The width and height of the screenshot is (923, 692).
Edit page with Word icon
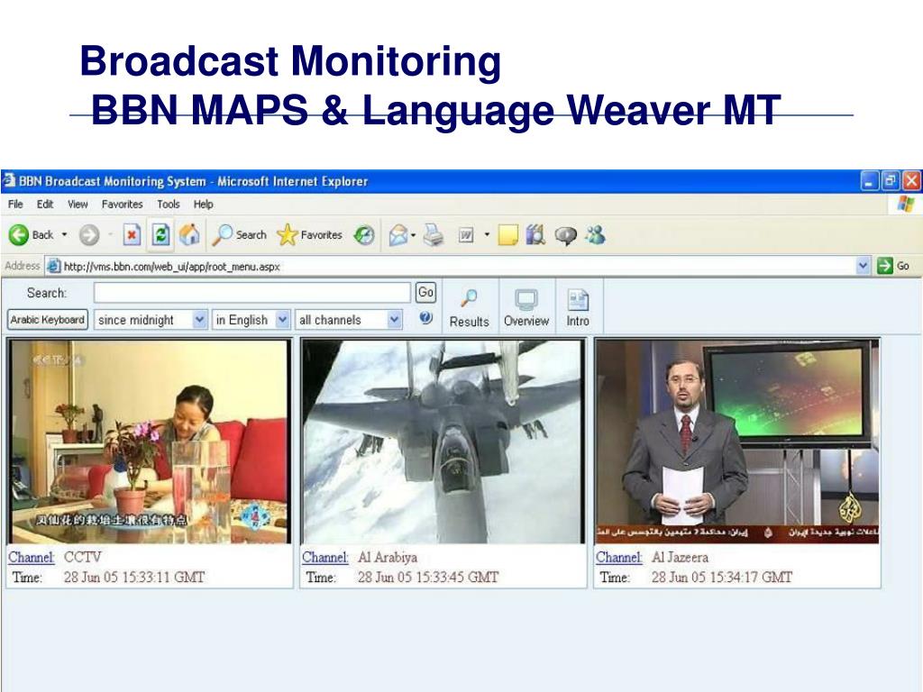click(466, 235)
